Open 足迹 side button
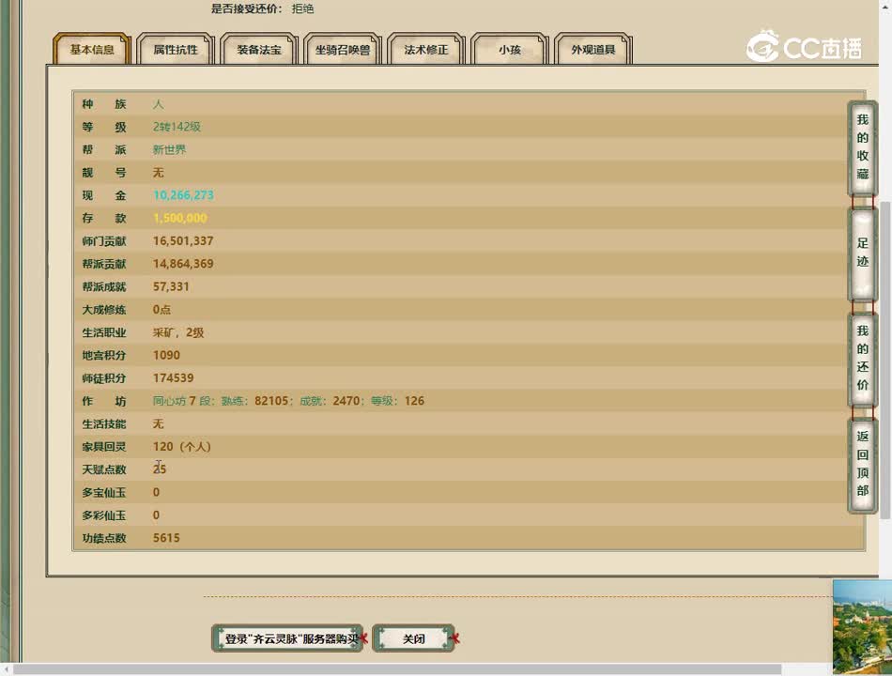This screenshot has width=892, height=676. pyautogui.click(x=862, y=253)
